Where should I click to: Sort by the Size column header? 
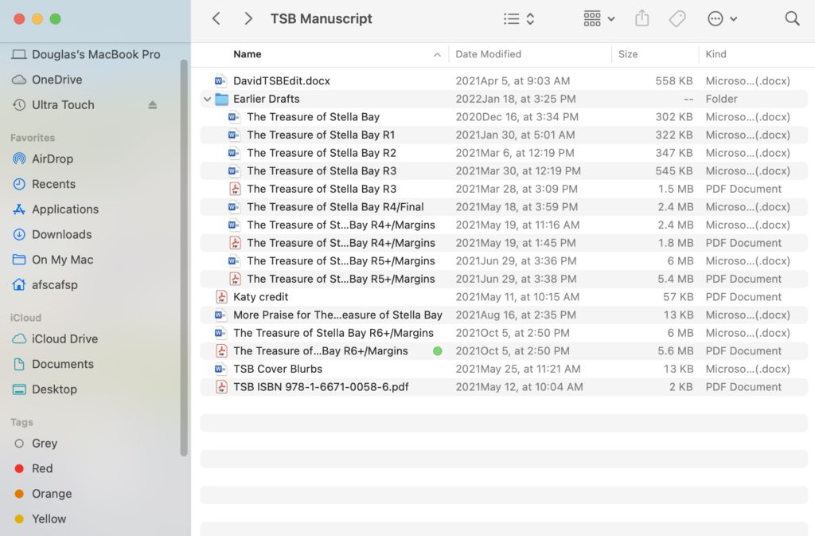628,54
